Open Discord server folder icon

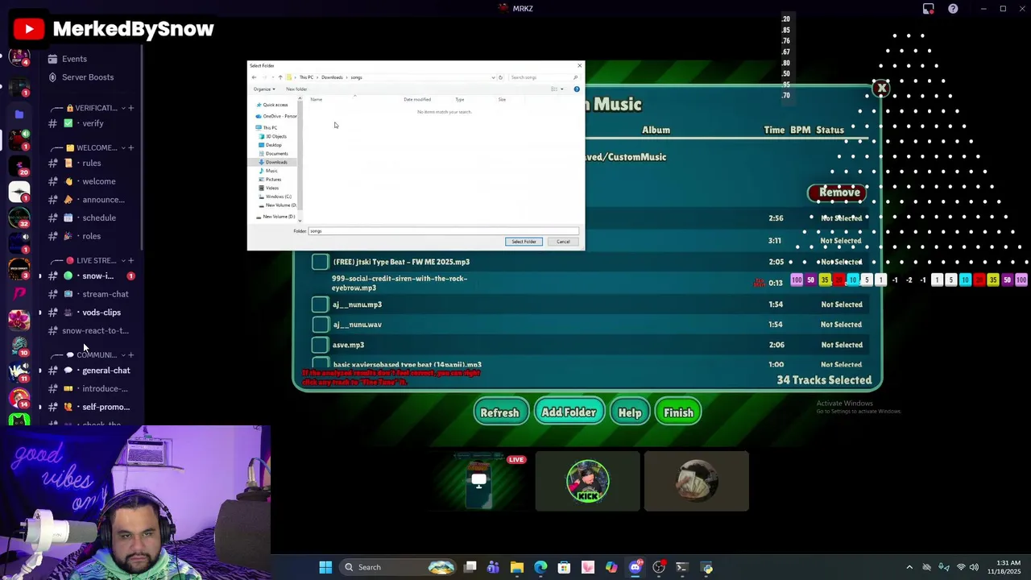(x=19, y=114)
